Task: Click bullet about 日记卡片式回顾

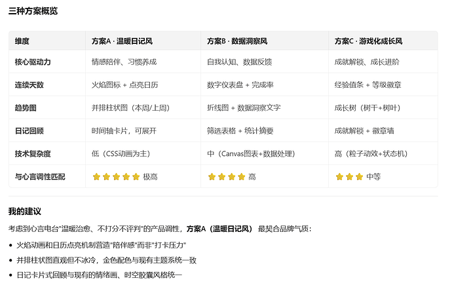Action: pyautogui.click(x=99, y=275)
